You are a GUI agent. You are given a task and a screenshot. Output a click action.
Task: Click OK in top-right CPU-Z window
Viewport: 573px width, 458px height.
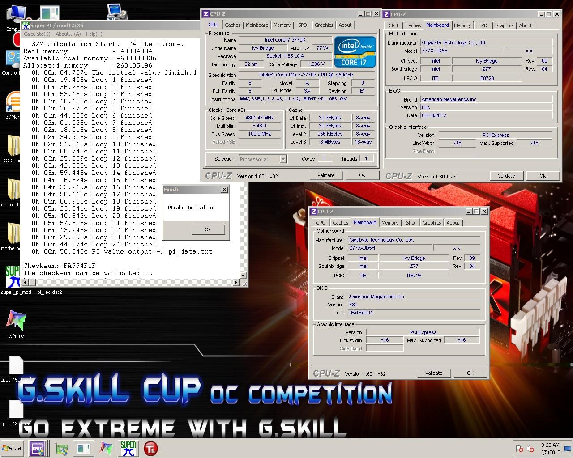coord(543,176)
